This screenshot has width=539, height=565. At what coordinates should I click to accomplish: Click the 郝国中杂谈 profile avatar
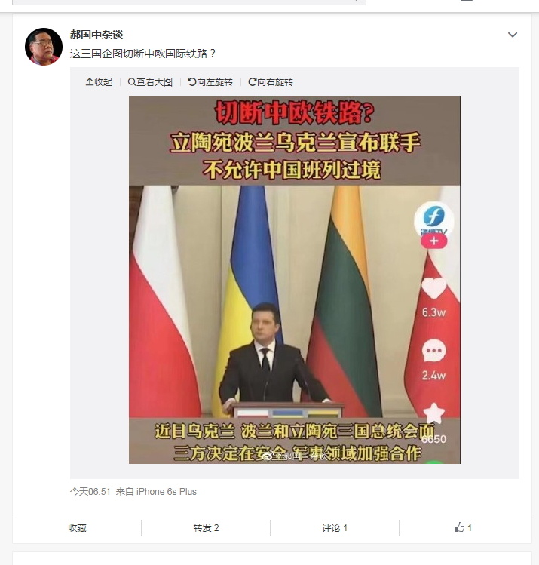[x=44, y=47]
